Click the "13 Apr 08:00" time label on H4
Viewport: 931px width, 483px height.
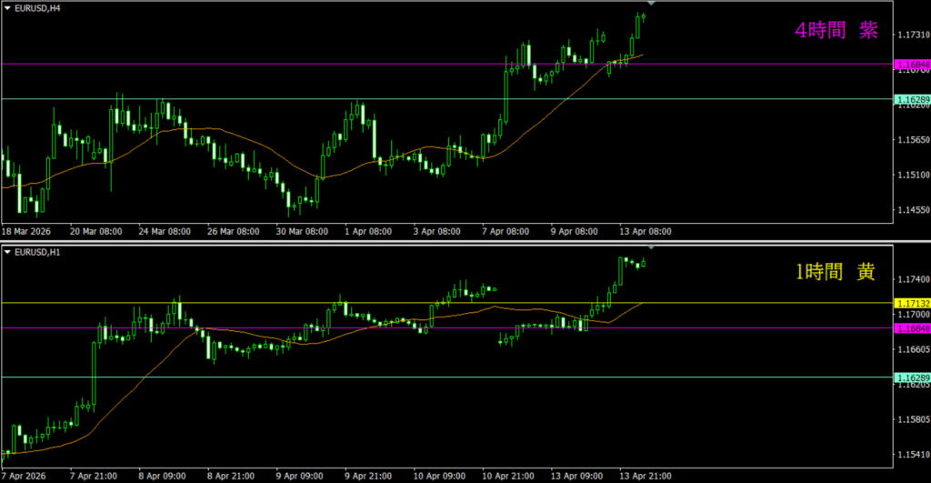tap(646, 231)
